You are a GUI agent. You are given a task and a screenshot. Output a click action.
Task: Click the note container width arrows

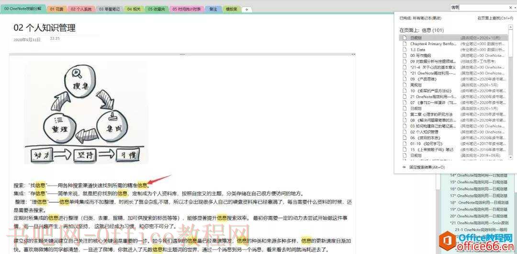pyautogui.click(x=353, y=54)
